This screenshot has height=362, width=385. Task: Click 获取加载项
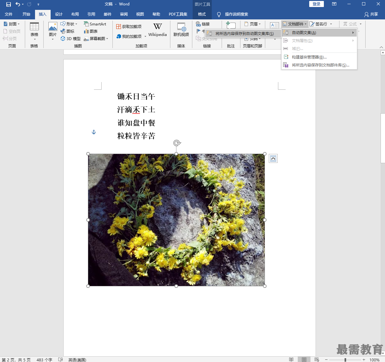129,26
